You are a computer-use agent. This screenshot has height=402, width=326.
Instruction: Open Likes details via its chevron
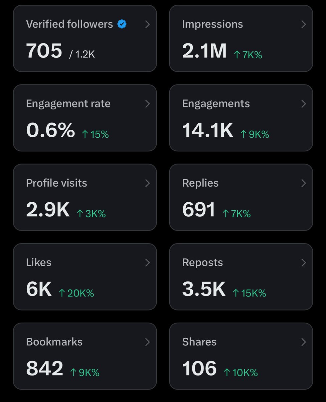[147, 263]
